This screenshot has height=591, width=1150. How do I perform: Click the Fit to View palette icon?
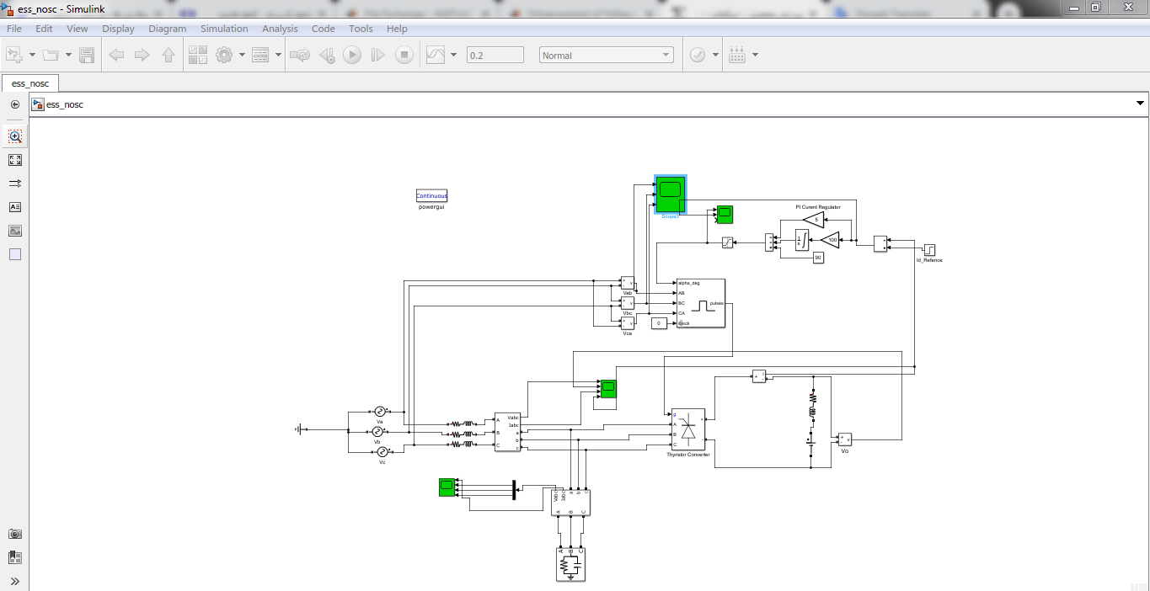click(x=15, y=160)
